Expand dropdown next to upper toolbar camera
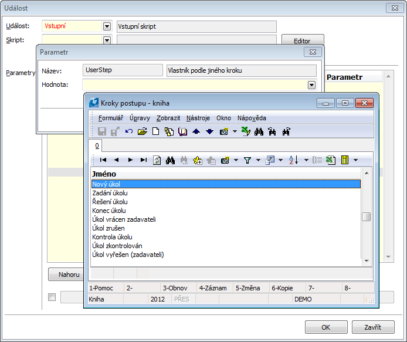407x342 pixels. click(x=235, y=131)
